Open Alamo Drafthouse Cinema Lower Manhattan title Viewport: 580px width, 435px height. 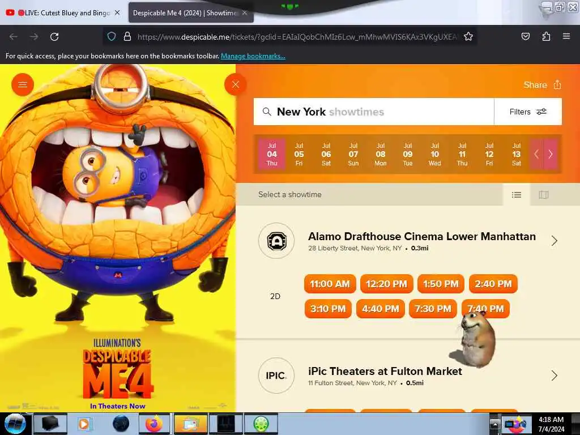[x=421, y=236]
